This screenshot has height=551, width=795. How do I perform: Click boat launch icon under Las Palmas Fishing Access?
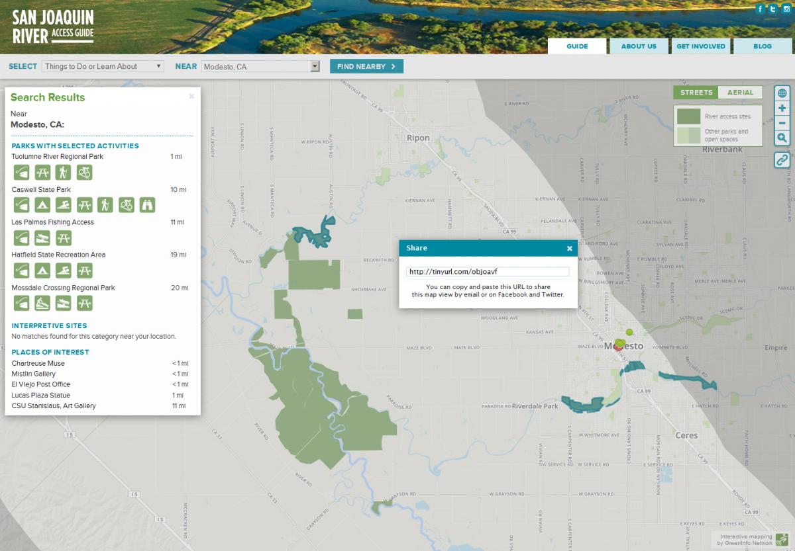coord(42,238)
